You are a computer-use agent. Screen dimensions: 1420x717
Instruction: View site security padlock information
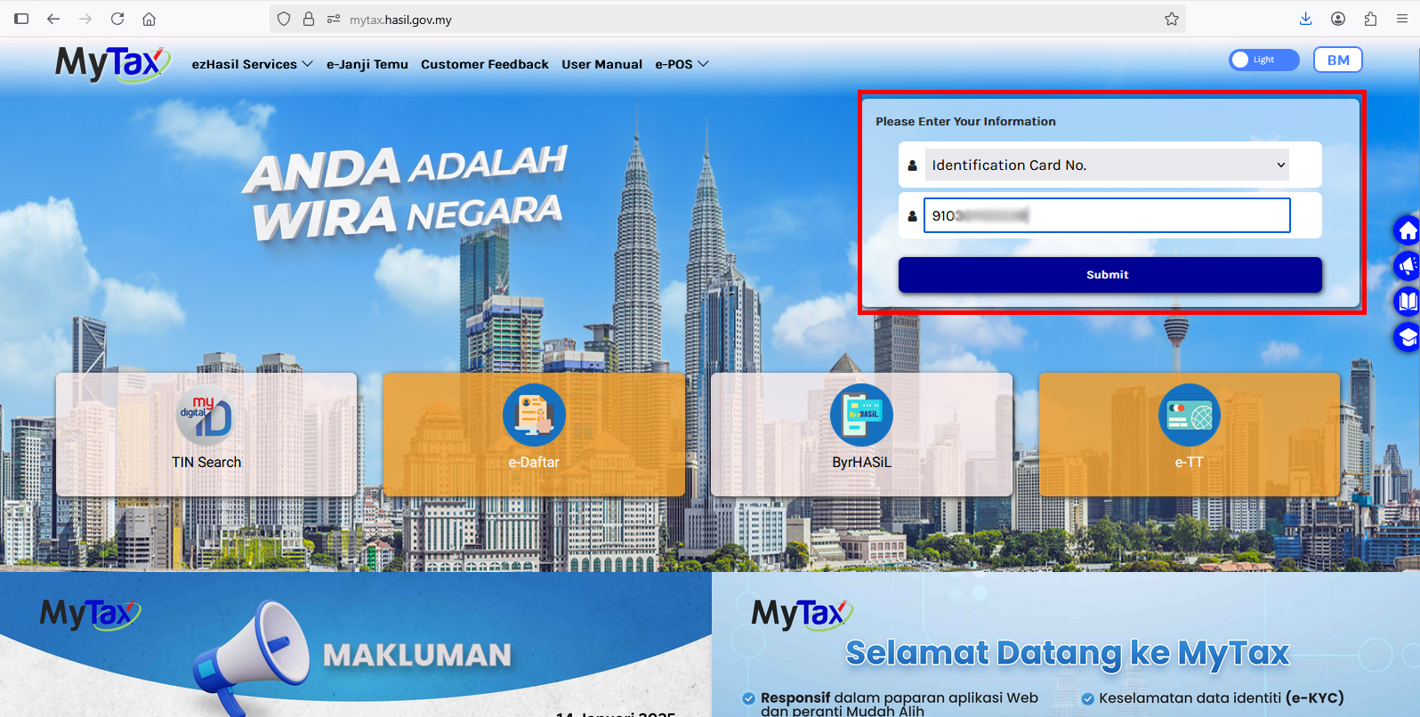pos(309,19)
